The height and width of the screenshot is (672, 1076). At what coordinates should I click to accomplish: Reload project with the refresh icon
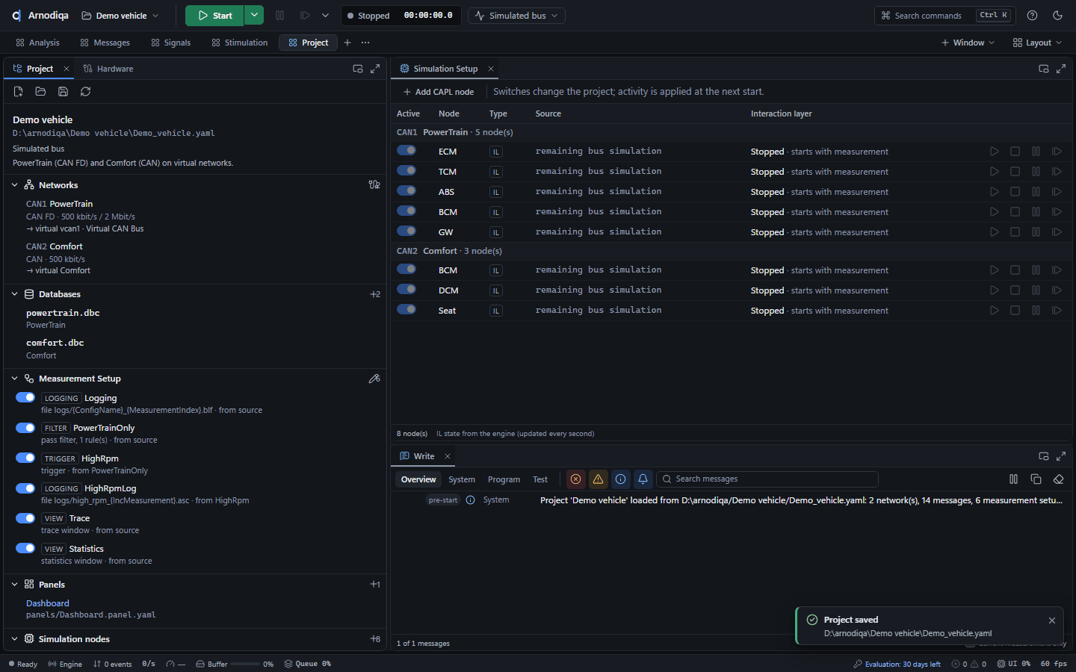86,91
